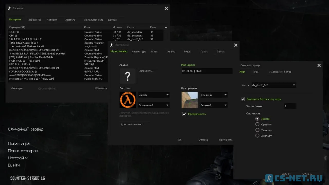Sort servers by the Игра column header

click(87, 27)
